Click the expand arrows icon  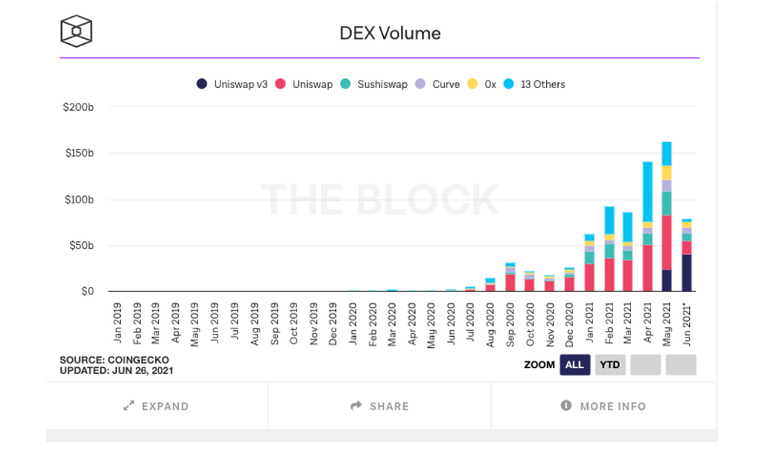click(128, 406)
